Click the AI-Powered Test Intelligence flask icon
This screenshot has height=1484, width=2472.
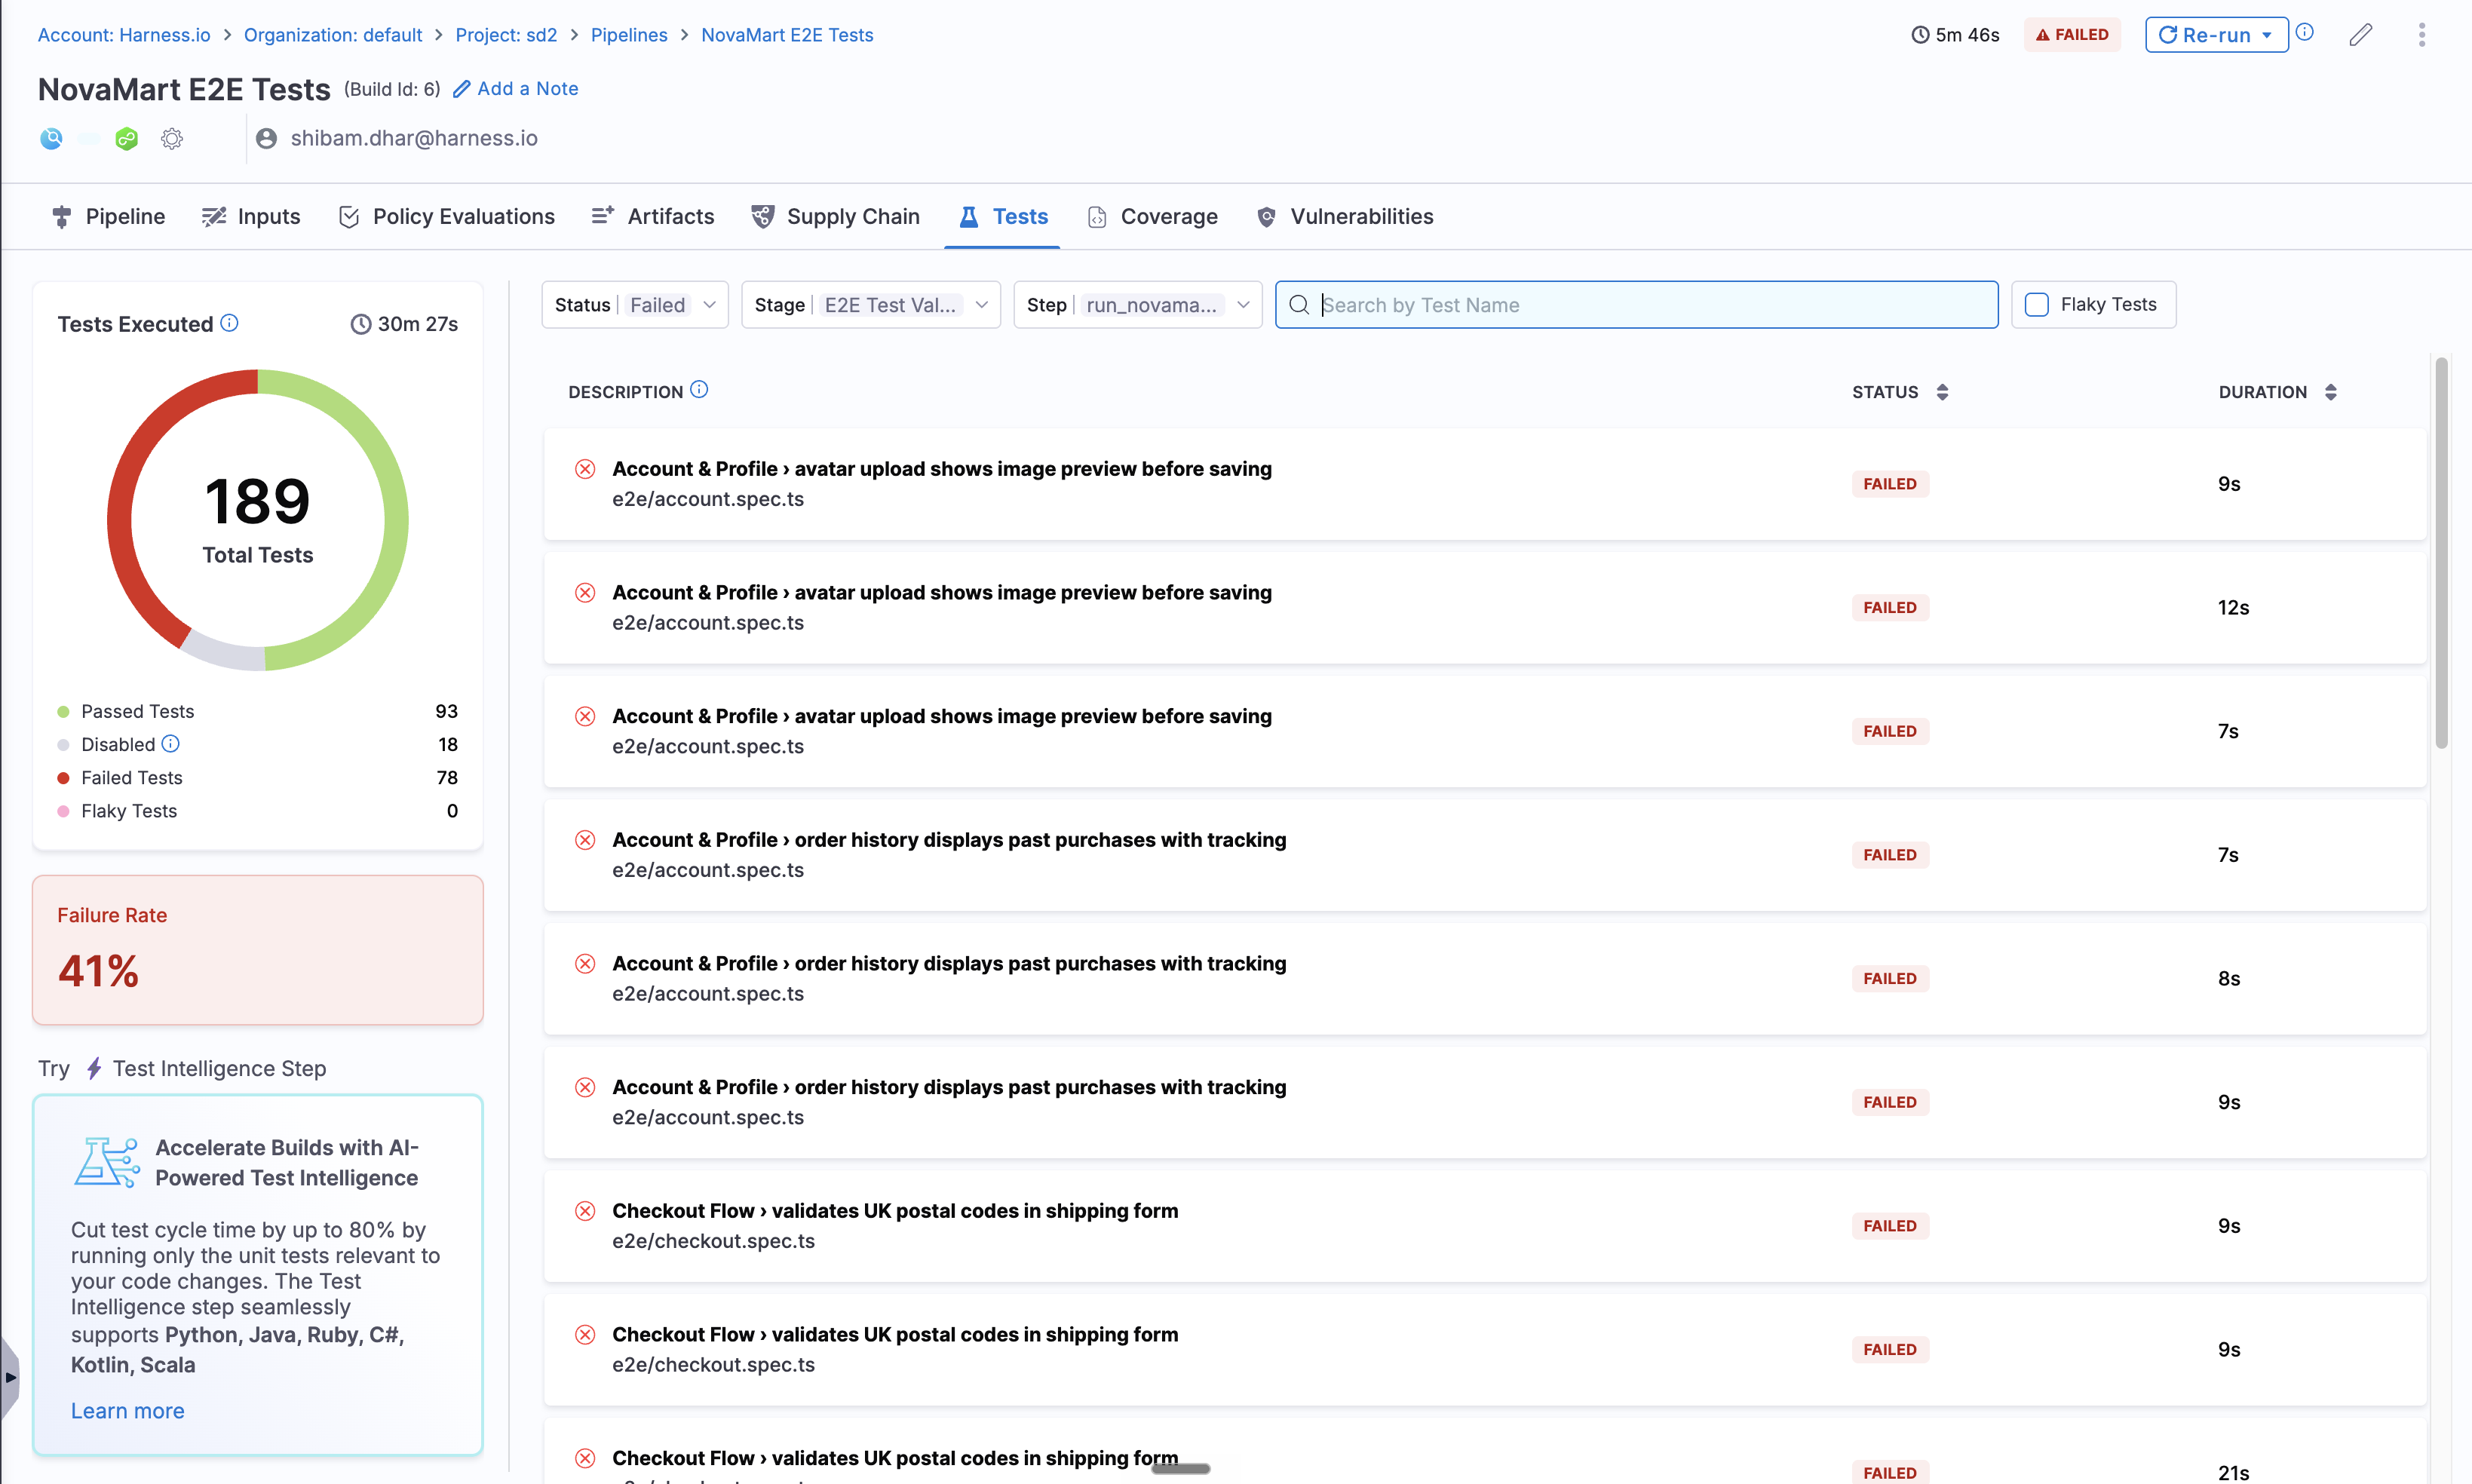coord(107,1162)
